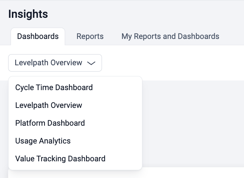Open the Reports tab
This screenshot has width=244, height=178.
pos(90,36)
